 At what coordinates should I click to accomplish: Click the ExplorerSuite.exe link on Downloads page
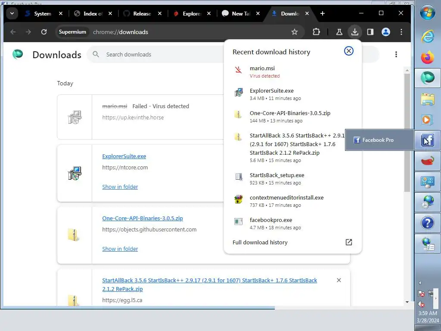(x=124, y=156)
